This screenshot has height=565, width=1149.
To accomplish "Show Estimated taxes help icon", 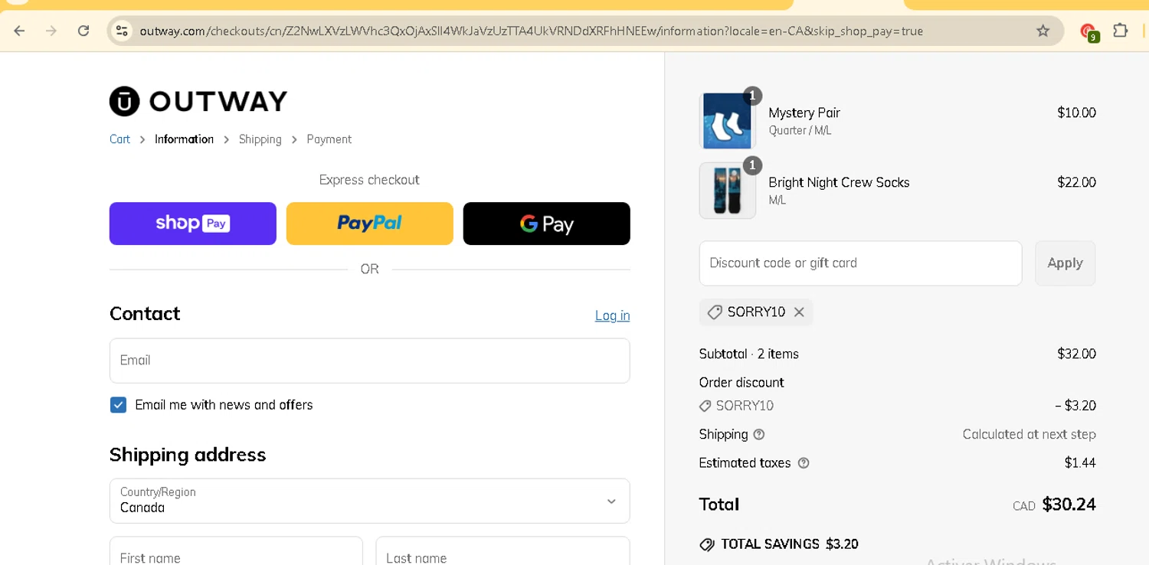I will (804, 463).
